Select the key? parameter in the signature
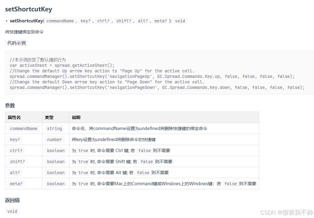Image resolution: width=314 pixels, height=218 pixels. pos(86,21)
